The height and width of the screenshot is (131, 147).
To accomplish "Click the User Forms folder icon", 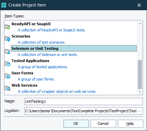I will tap(7, 76).
